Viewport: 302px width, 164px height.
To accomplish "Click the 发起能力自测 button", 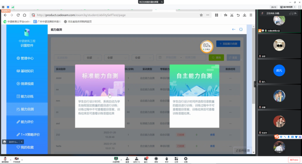I will 228,44.
